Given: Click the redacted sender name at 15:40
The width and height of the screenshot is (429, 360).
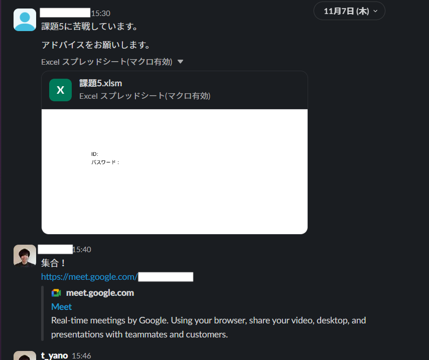Looking at the screenshot, I should click(x=55, y=249).
